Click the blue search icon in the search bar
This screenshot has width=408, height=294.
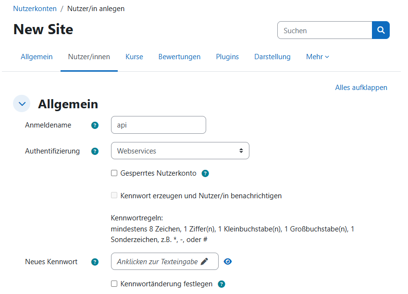coord(381,30)
